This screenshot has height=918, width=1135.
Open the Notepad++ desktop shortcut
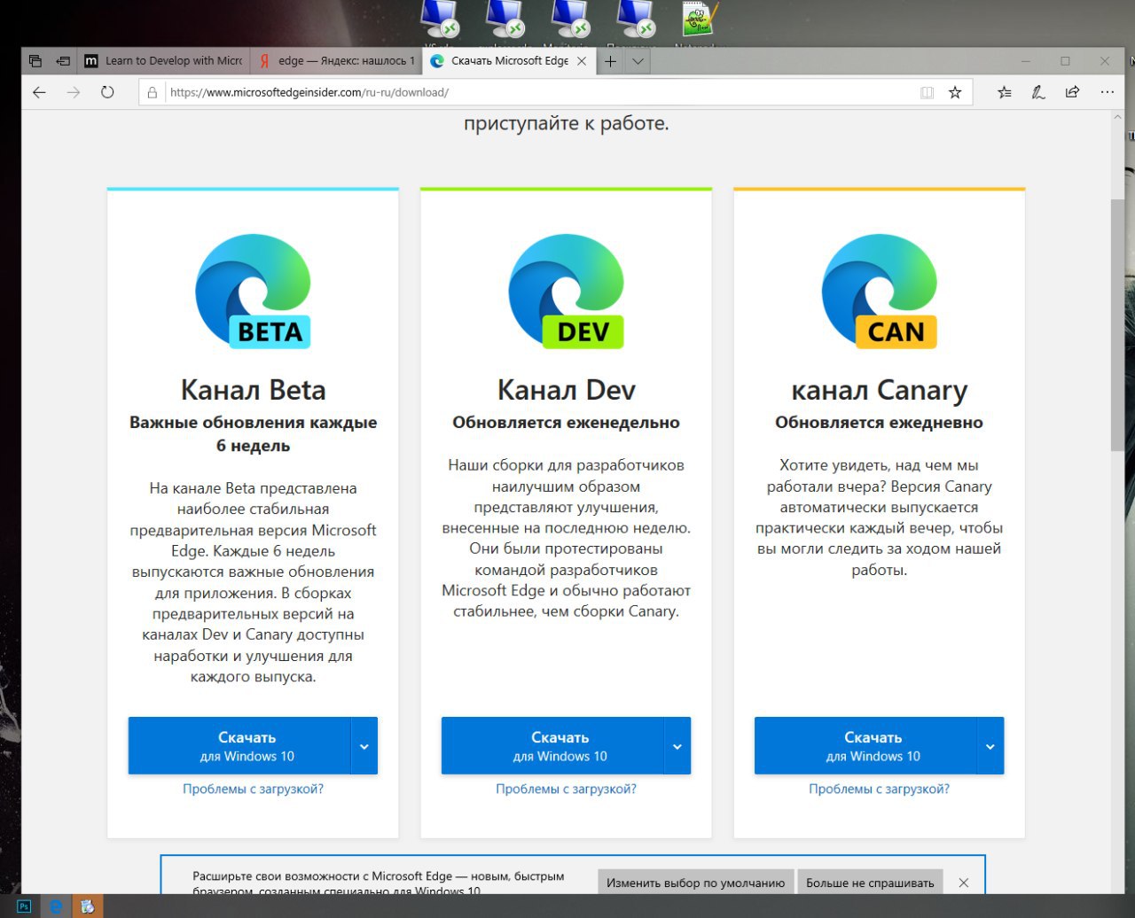pyautogui.click(x=700, y=21)
